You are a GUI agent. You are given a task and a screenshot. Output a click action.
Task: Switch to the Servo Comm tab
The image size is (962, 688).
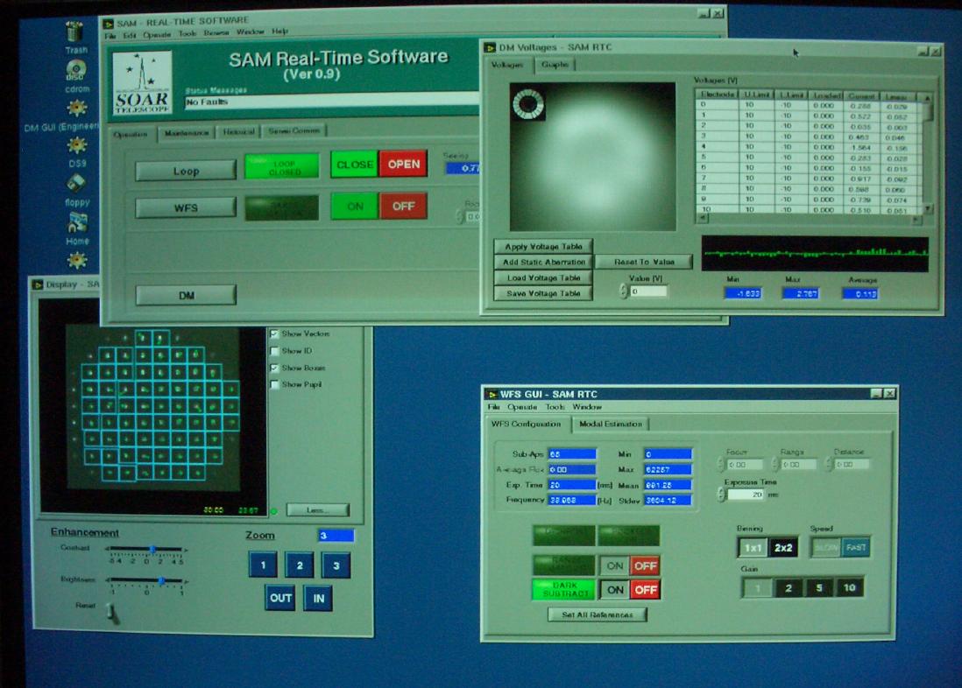pos(294,130)
